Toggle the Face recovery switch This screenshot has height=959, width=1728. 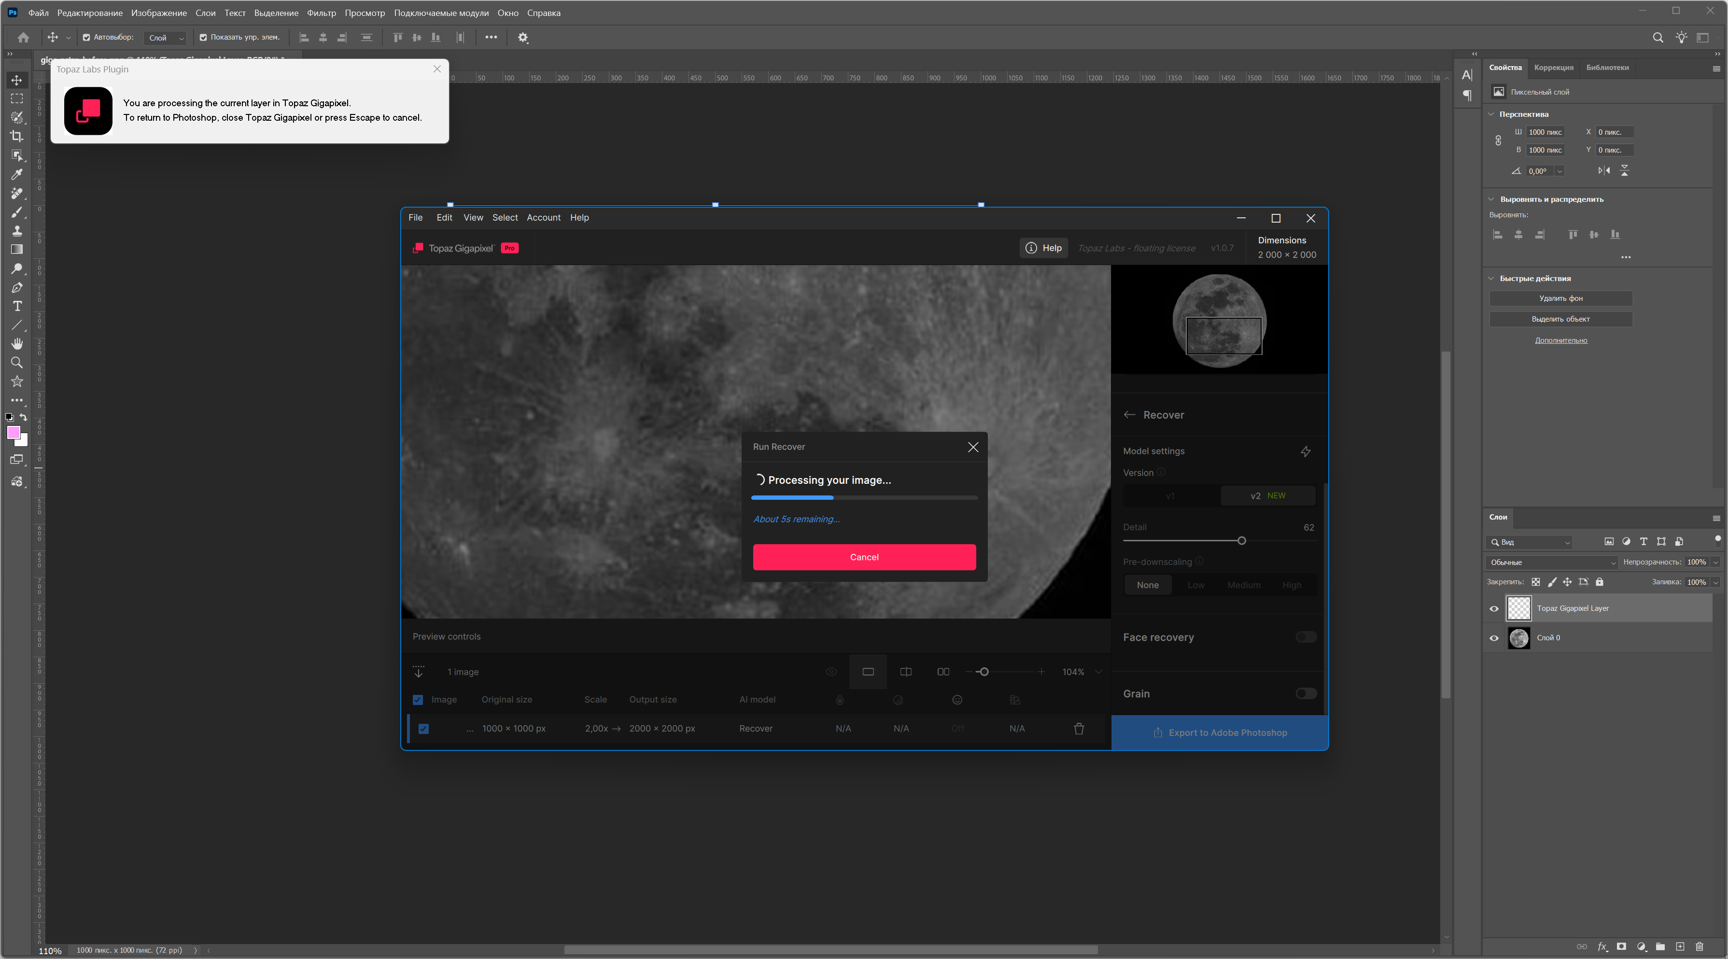[x=1306, y=637]
